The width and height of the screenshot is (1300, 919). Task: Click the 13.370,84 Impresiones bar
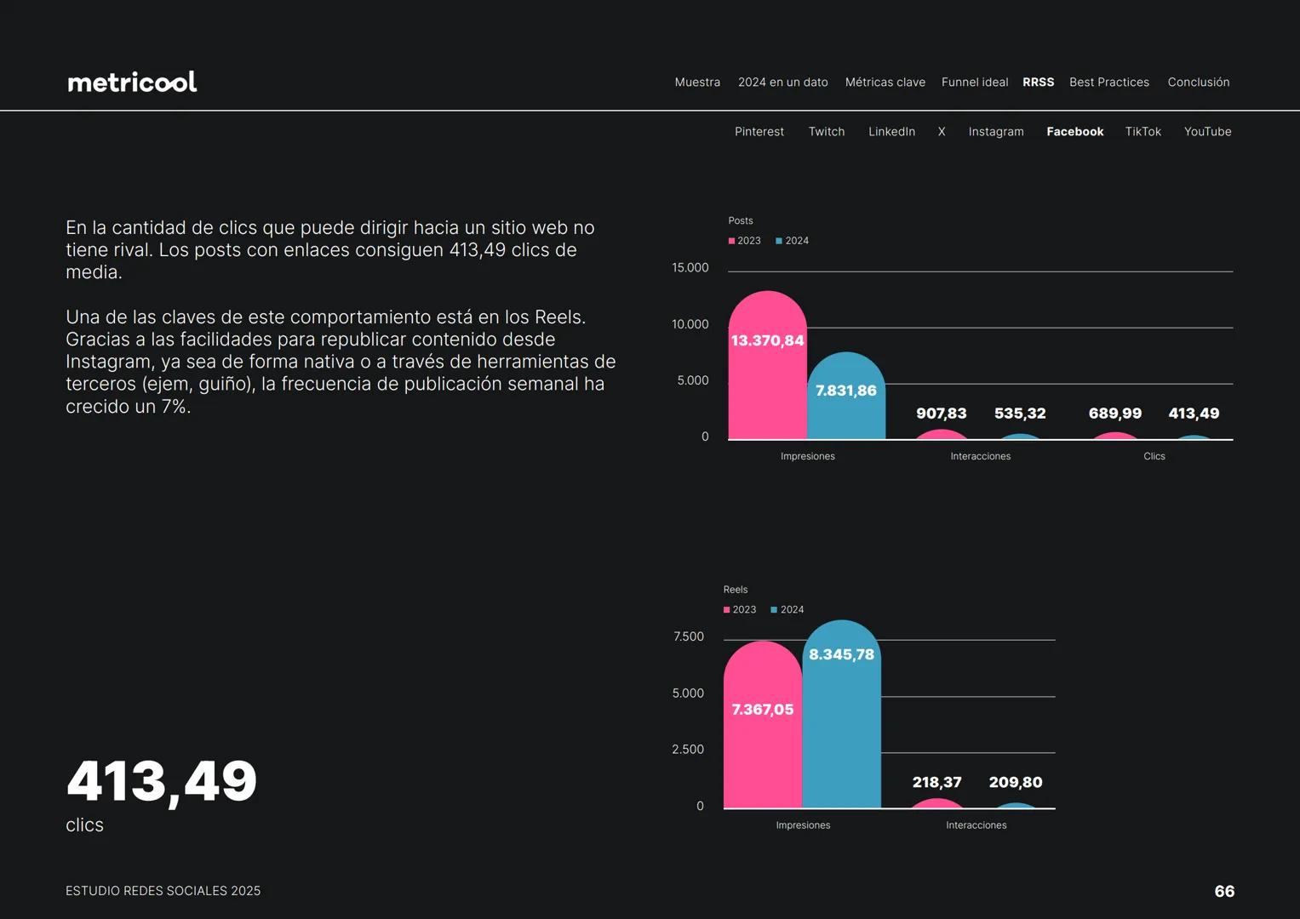[767, 374]
